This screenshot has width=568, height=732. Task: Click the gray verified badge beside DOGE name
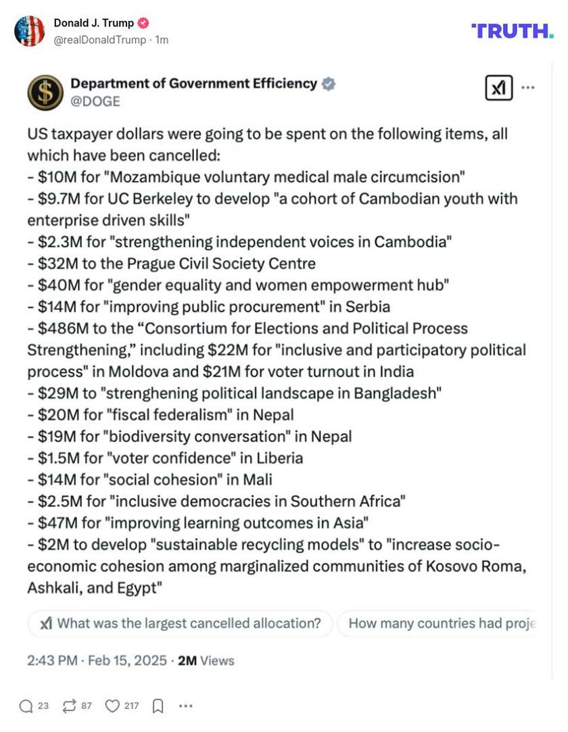[x=328, y=84]
